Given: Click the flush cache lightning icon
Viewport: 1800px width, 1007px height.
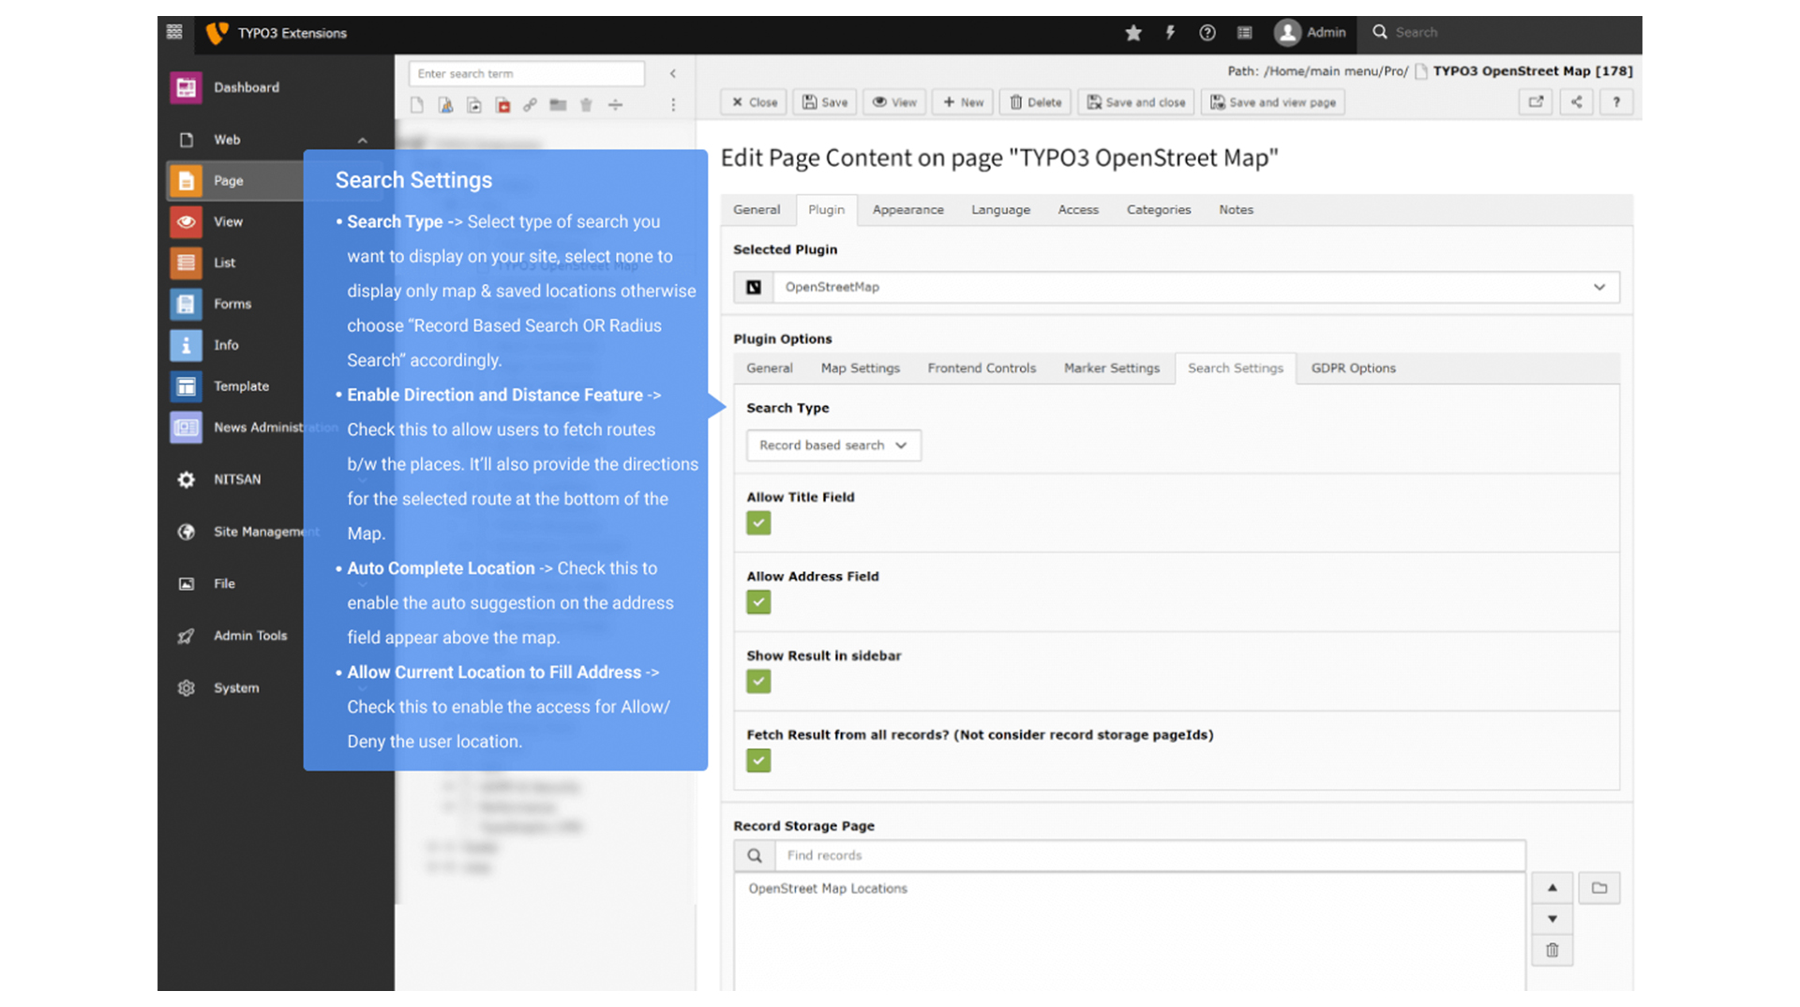Looking at the screenshot, I should pos(1170,33).
